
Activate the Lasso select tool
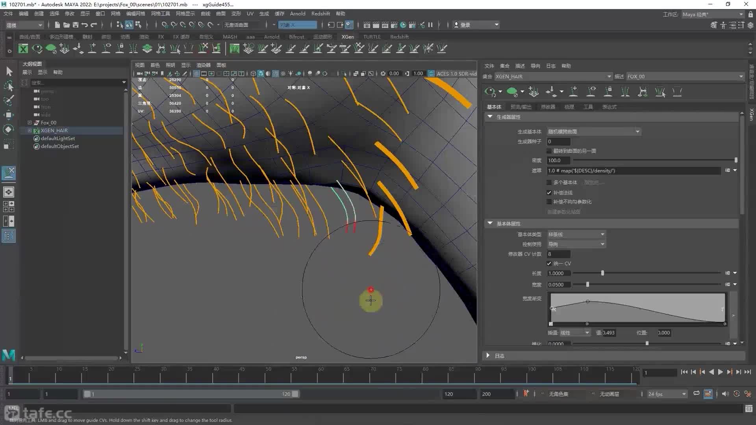9,86
